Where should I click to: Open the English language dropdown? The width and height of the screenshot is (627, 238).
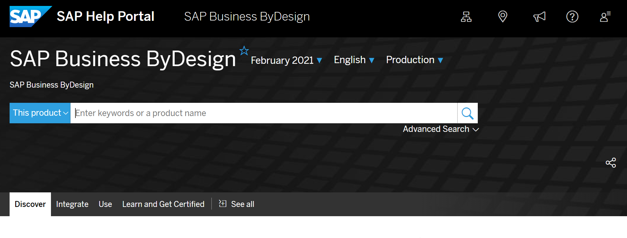(354, 60)
